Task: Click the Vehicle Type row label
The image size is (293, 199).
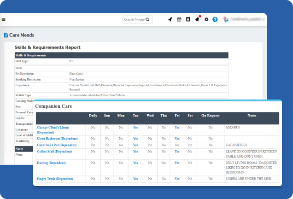Action: tap(23, 95)
